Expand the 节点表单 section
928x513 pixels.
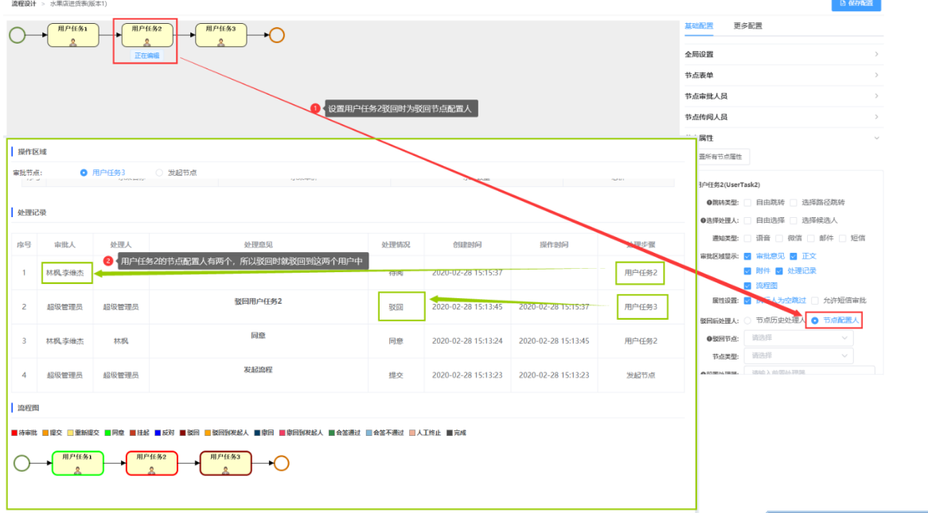pos(784,75)
